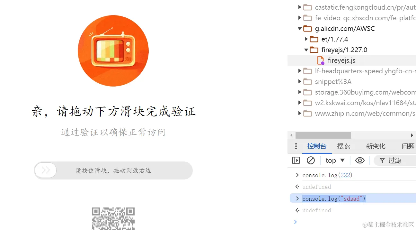Toggle the console sidebar icon
This screenshot has width=416, height=230.
(x=296, y=160)
